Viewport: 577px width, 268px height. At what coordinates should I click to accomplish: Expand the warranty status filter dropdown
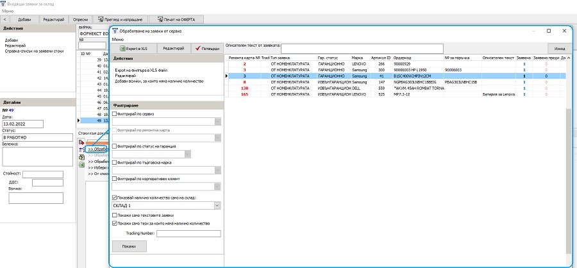(187, 154)
